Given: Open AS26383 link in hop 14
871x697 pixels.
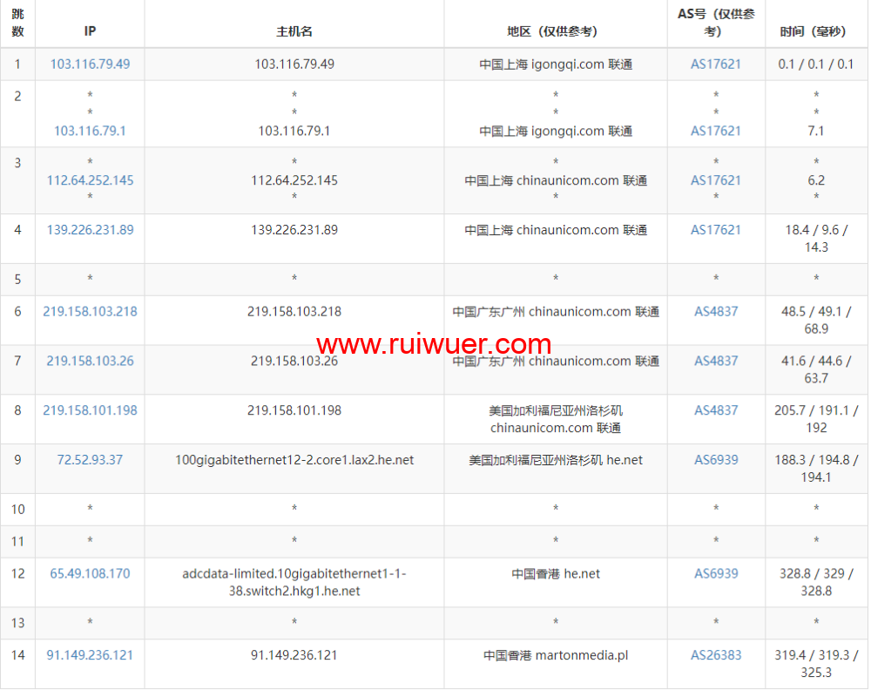Looking at the screenshot, I should [716, 655].
